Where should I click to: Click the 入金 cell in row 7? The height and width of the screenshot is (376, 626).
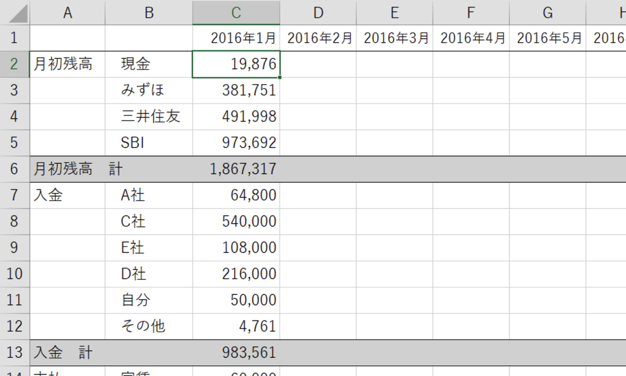coord(67,195)
